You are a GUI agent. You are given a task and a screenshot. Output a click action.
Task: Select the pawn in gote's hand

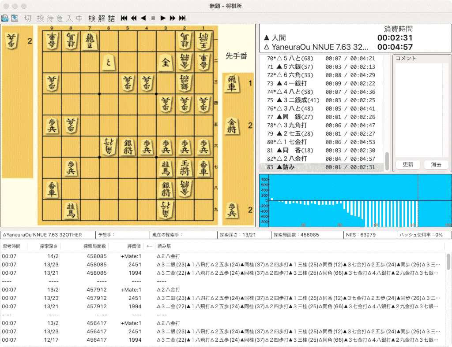12,41
